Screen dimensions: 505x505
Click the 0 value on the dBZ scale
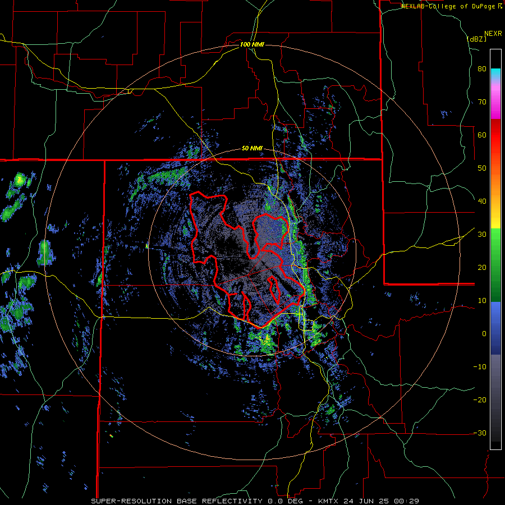484,334
